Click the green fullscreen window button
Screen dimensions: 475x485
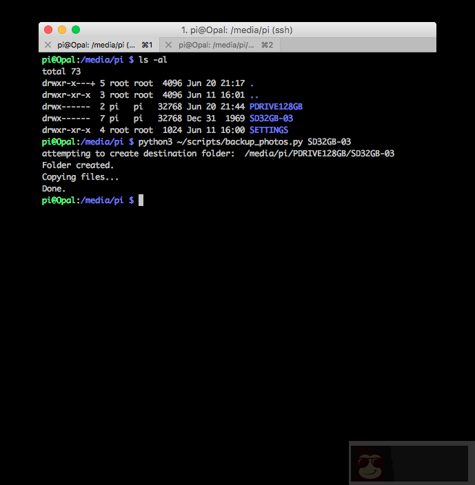point(76,30)
